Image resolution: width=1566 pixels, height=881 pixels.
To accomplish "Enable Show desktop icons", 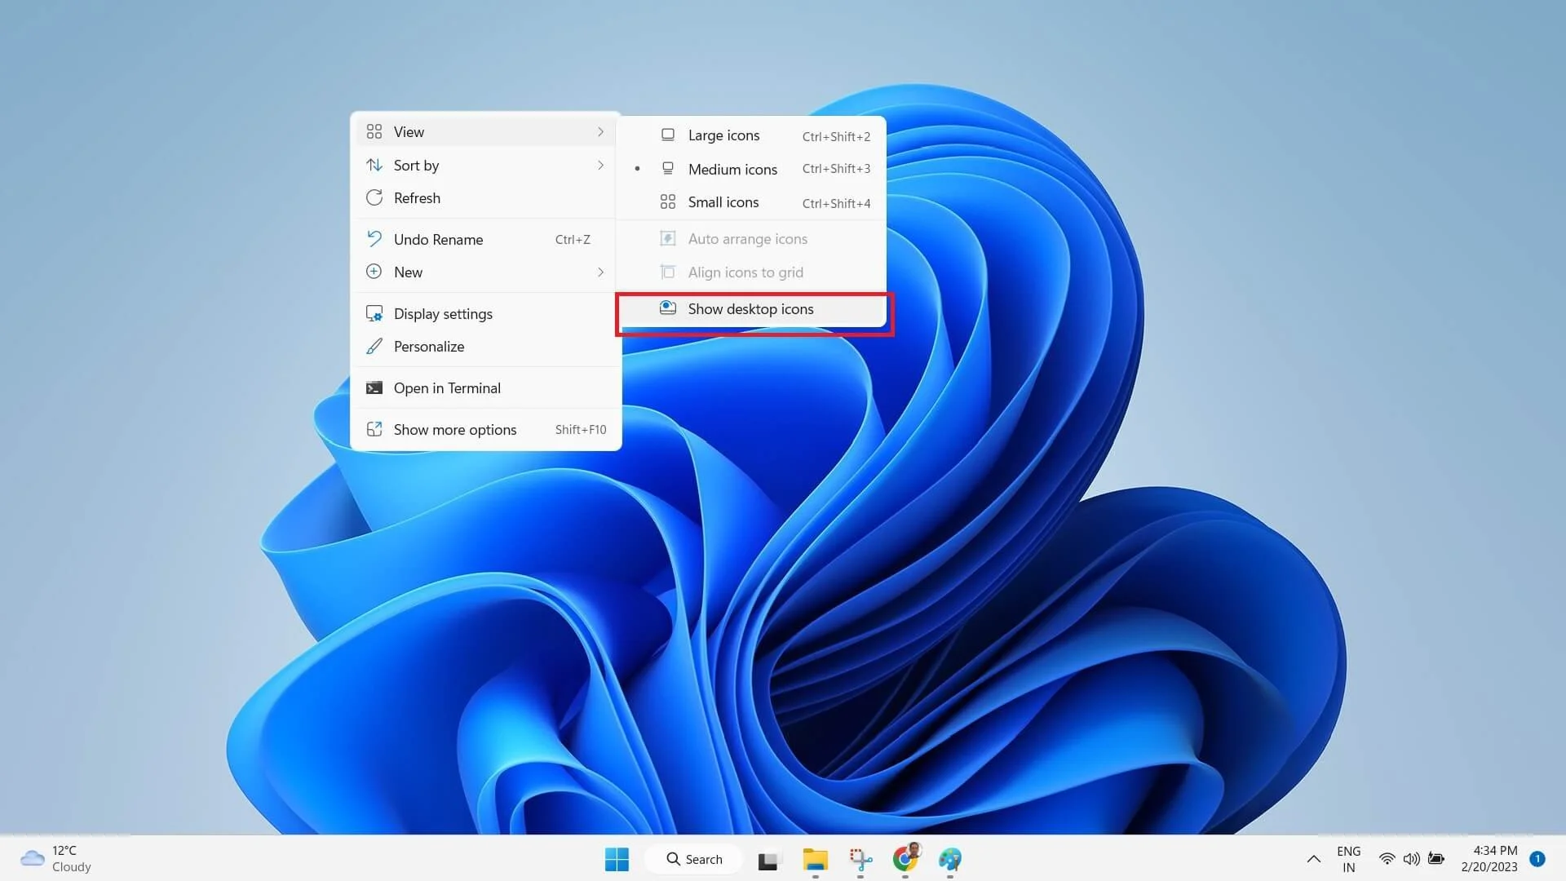I will [x=750, y=309].
